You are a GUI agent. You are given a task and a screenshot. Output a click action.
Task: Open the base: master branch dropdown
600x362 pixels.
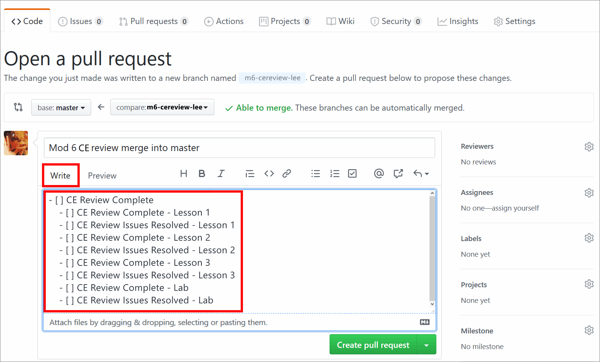61,108
